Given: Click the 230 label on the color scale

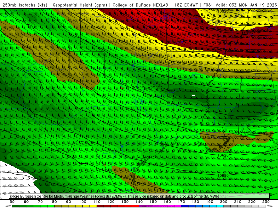Looking at the screenshot, I should 266,202.
